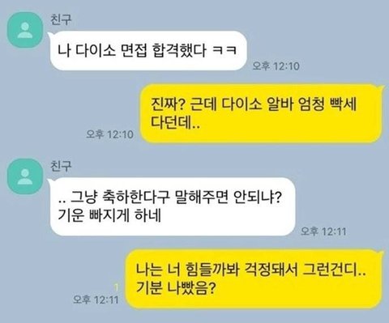The image size is (389, 323).
Task: Select the yellow '나는 너 힘들까봐' bubble
Action: pos(254,279)
